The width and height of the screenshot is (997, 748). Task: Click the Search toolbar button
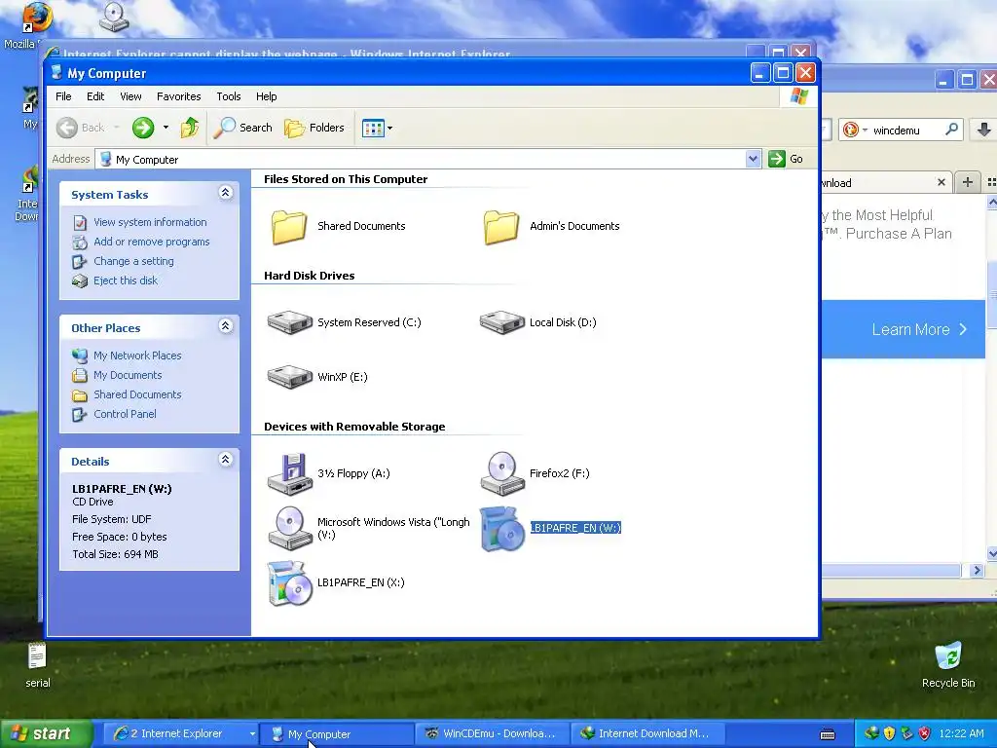(x=242, y=128)
